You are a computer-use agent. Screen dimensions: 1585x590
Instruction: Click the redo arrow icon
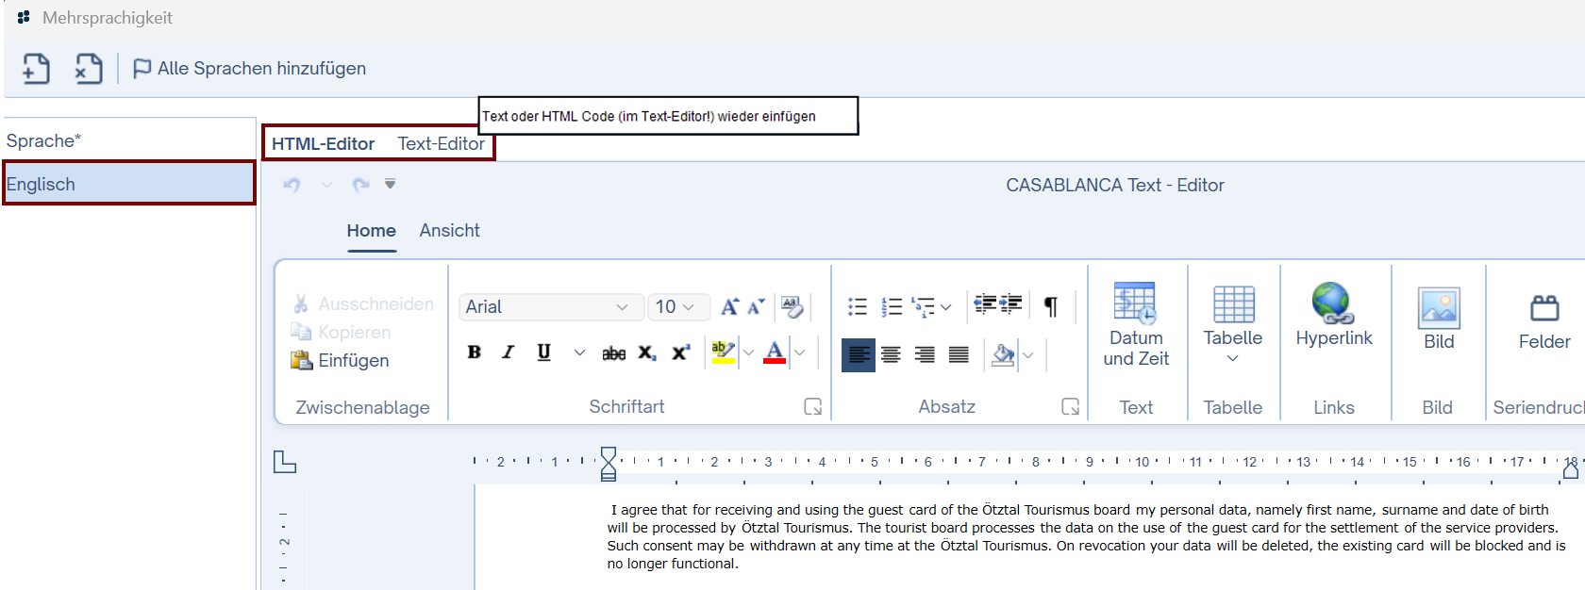(x=360, y=185)
